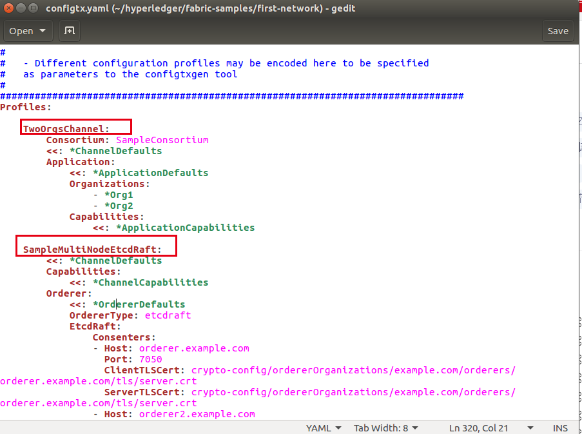
Task: Click the EtcdRaft: key
Action: point(95,326)
